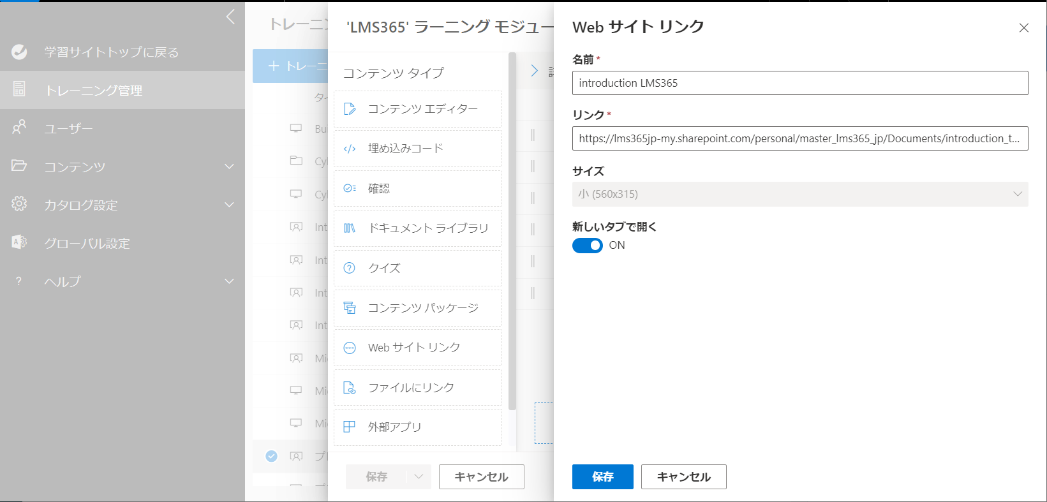Select コンテンツ エディター content type
This screenshot has height=502, width=1047.
click(x=418, y=109)
